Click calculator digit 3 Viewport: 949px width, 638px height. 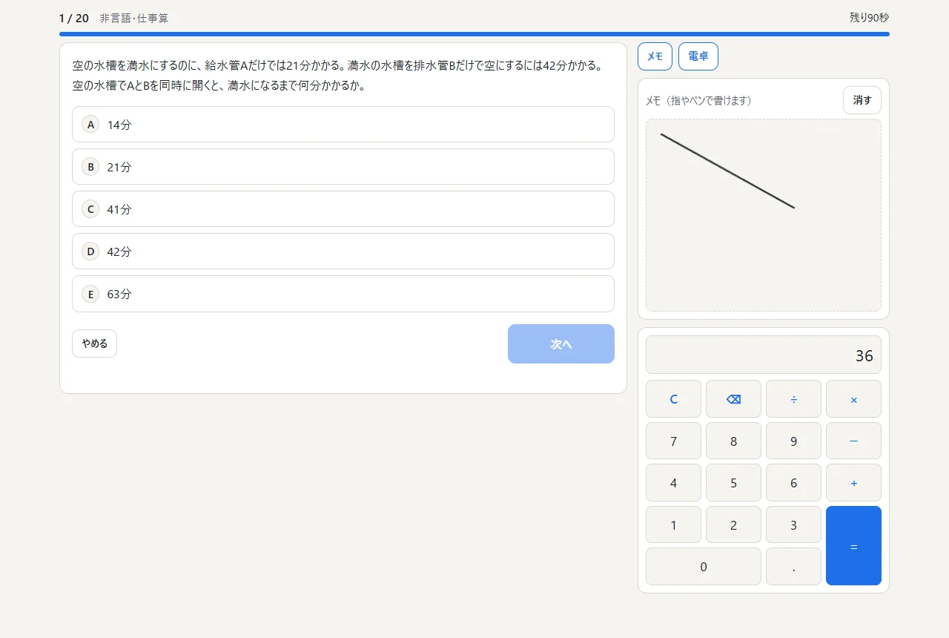[x=793, y=524]
